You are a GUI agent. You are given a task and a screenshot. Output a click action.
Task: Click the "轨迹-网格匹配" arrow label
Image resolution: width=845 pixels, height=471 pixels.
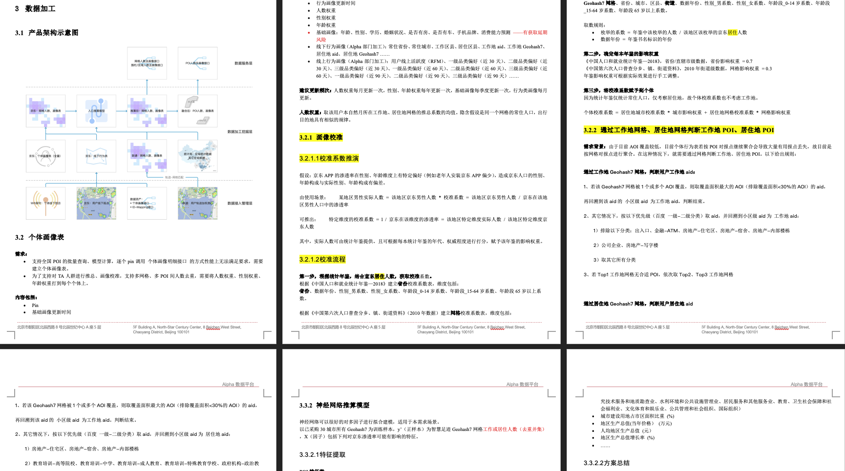coord(174,177)
